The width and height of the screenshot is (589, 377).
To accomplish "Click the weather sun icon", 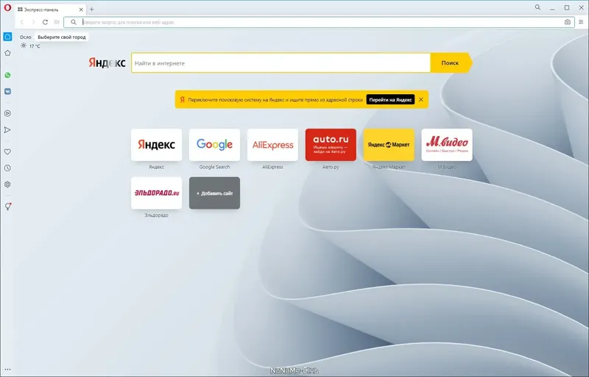I will (x=24, y=46).
